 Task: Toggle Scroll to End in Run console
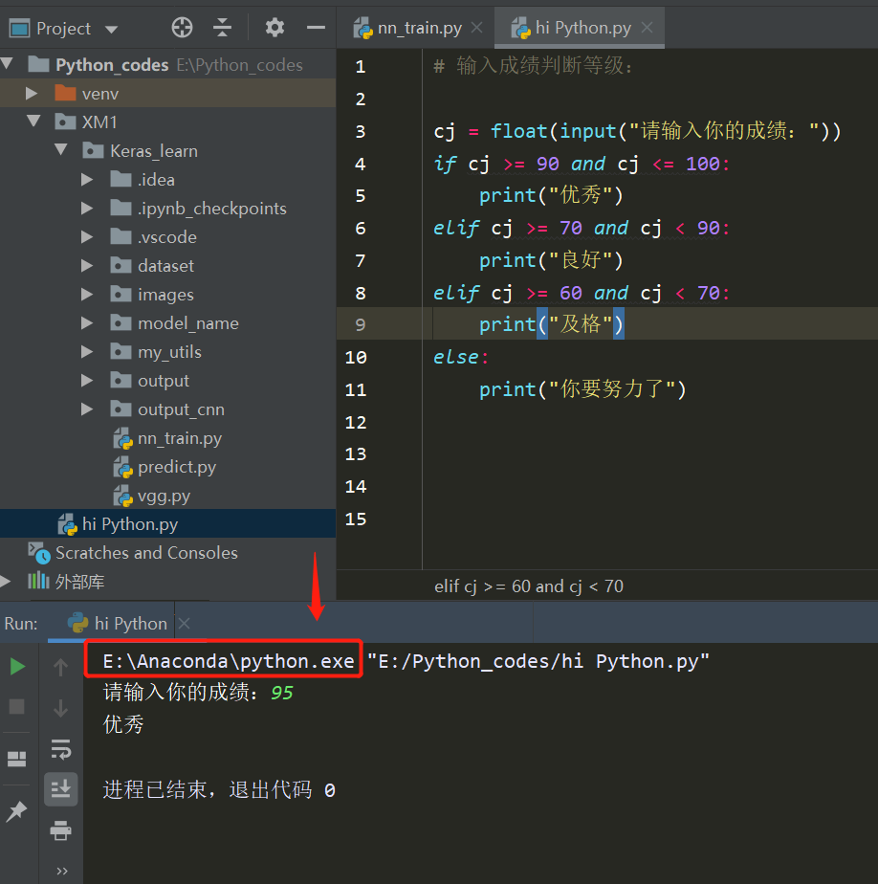61,788
